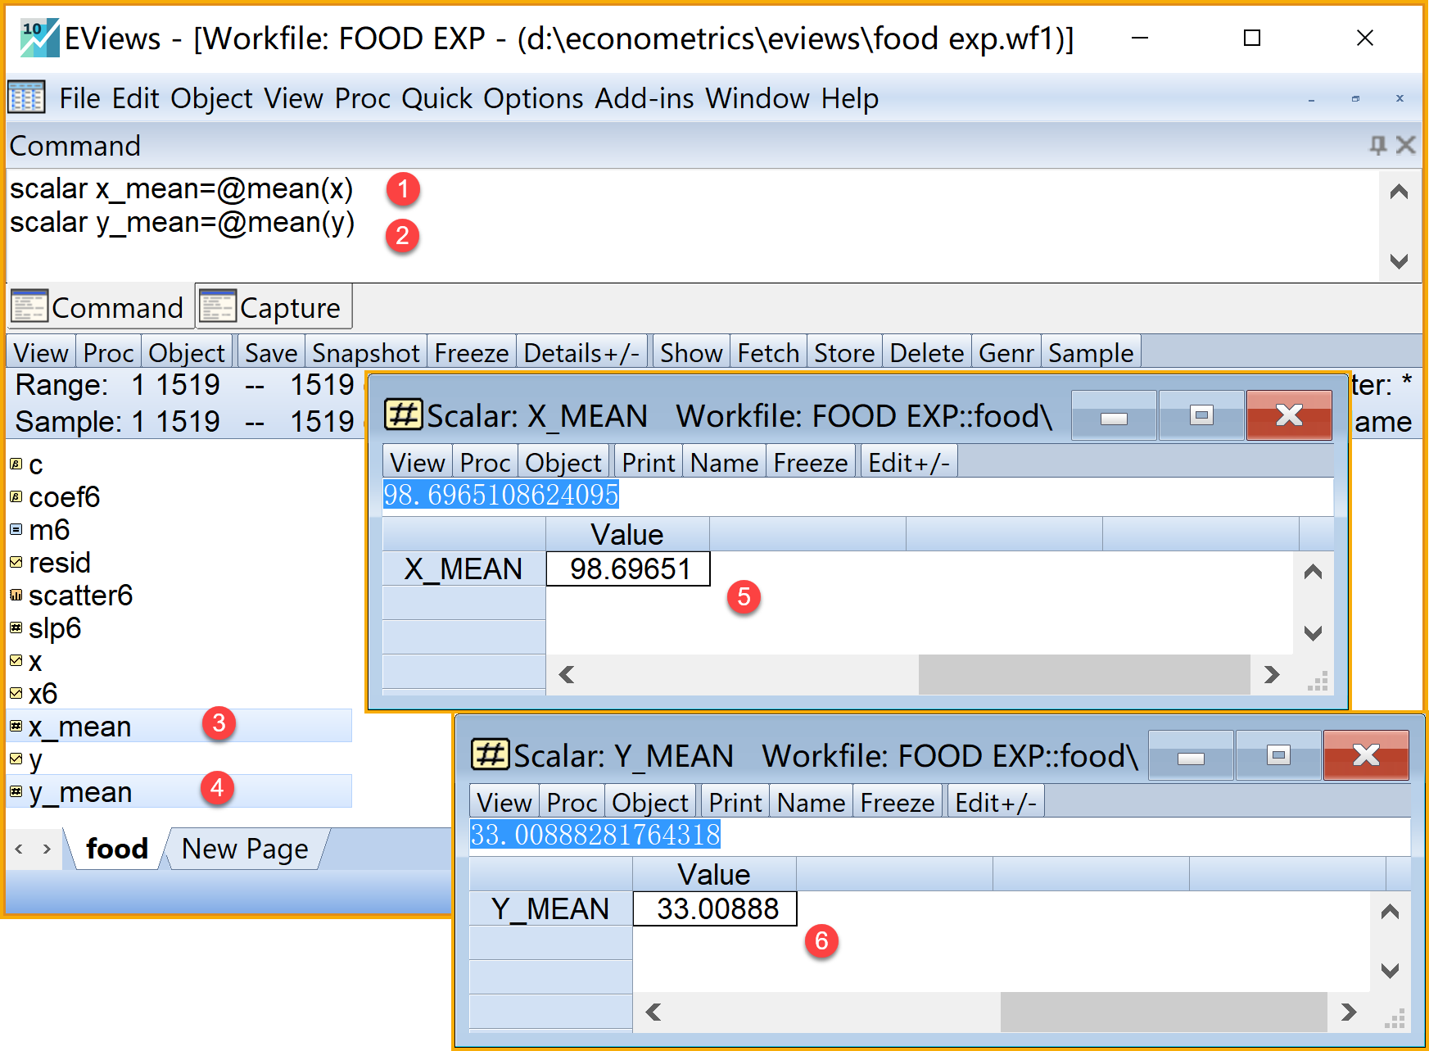Click the m6 equation object icon
The width and height of the screenshot is (1429, 1051).
(16, 530)
